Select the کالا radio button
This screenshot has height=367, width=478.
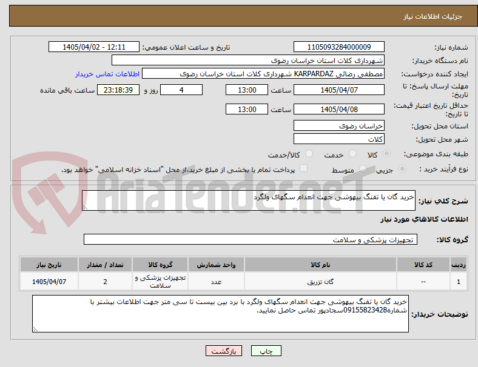click(386, 154)
